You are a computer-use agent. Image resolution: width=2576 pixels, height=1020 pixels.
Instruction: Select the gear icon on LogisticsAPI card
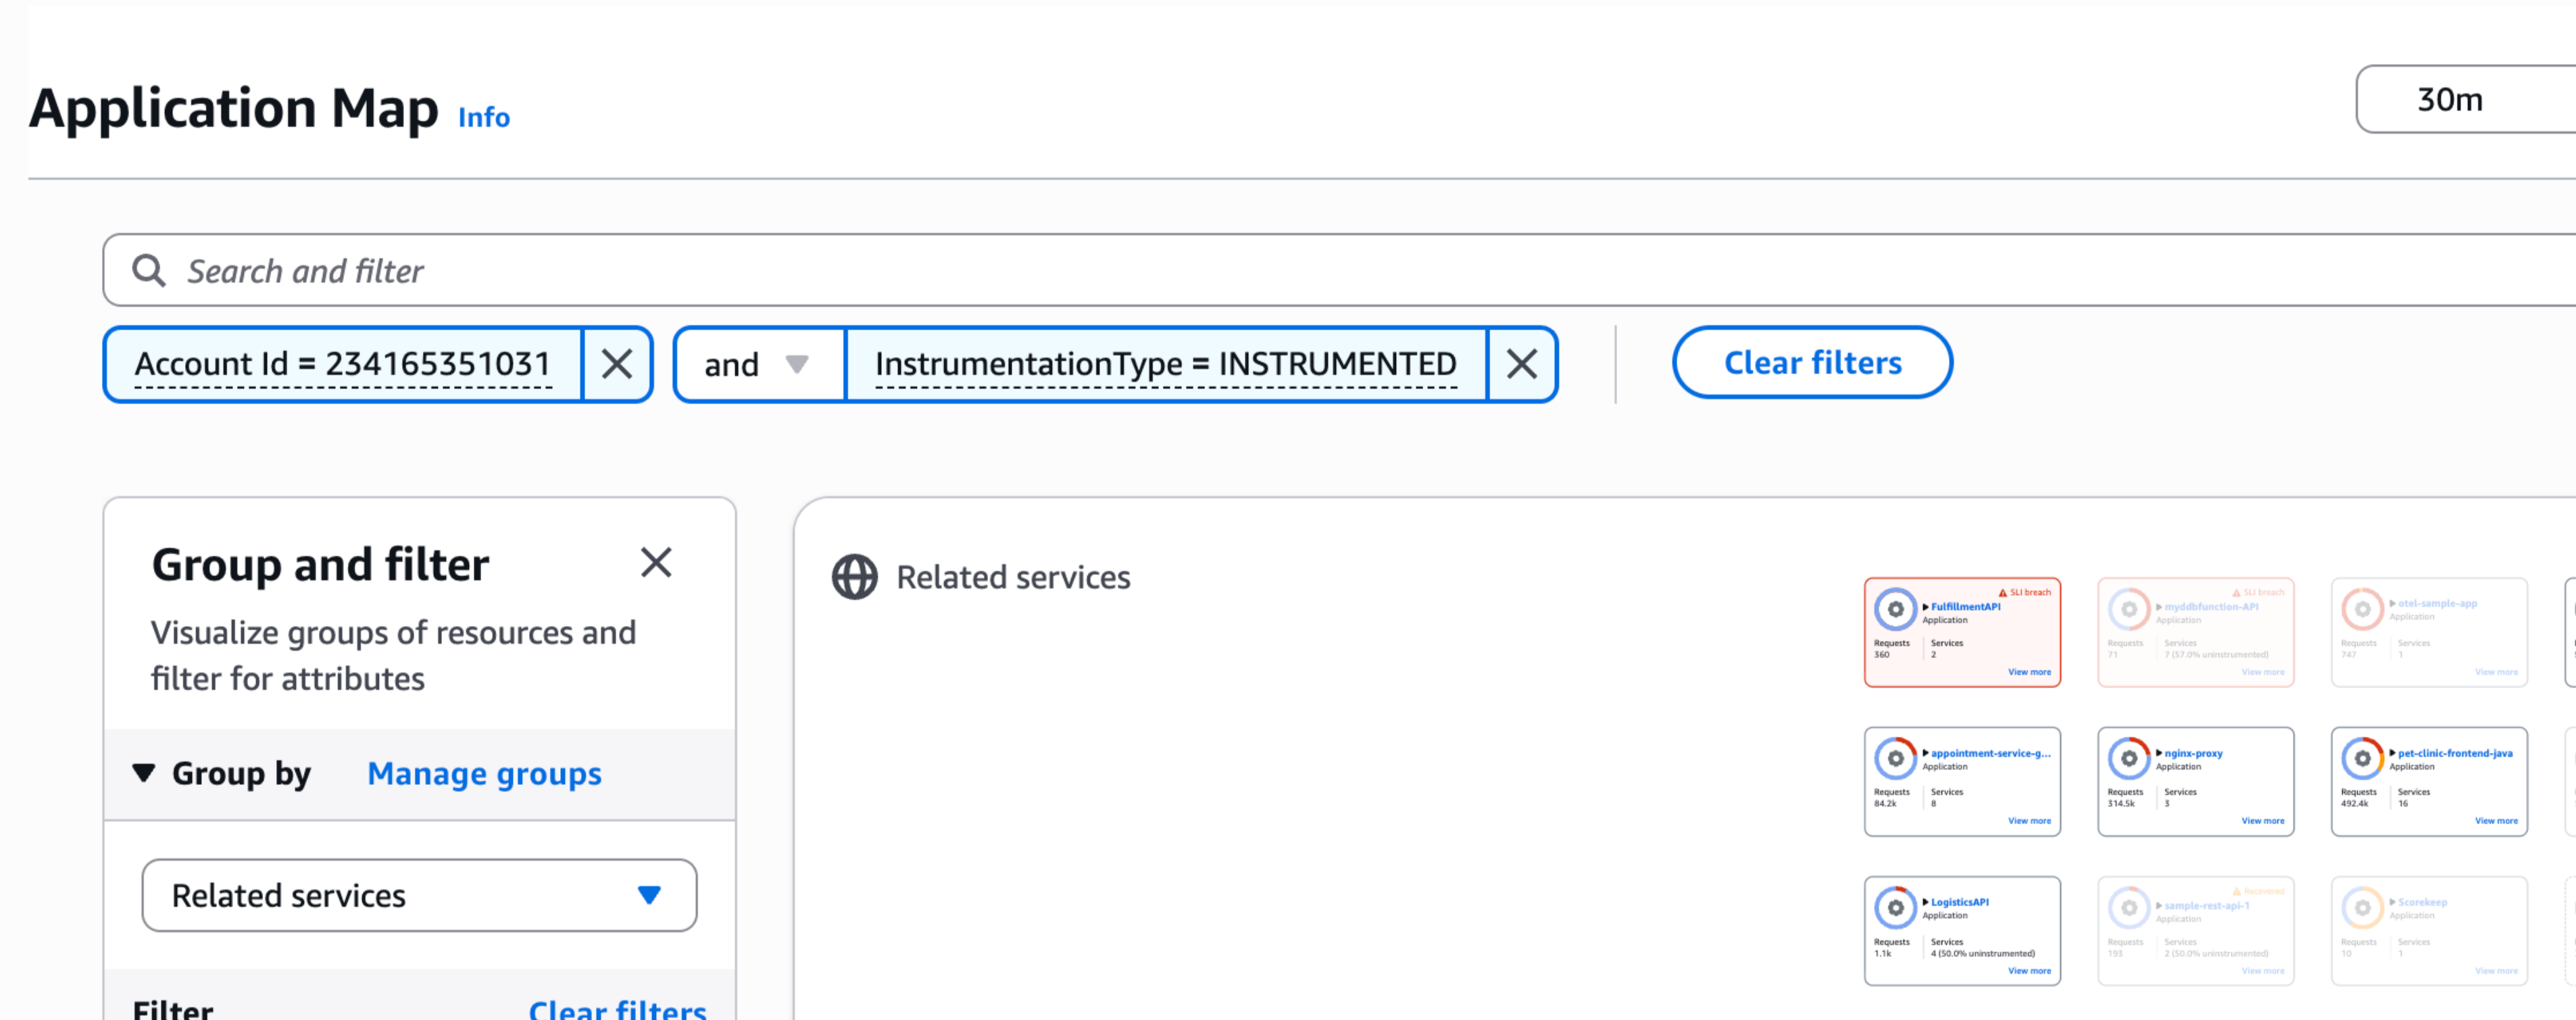[x=1897, y=909]
